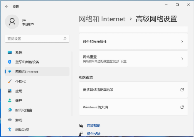Select 辅助功能 accessibility icon
194x137 pixels.
click(10, 130)
